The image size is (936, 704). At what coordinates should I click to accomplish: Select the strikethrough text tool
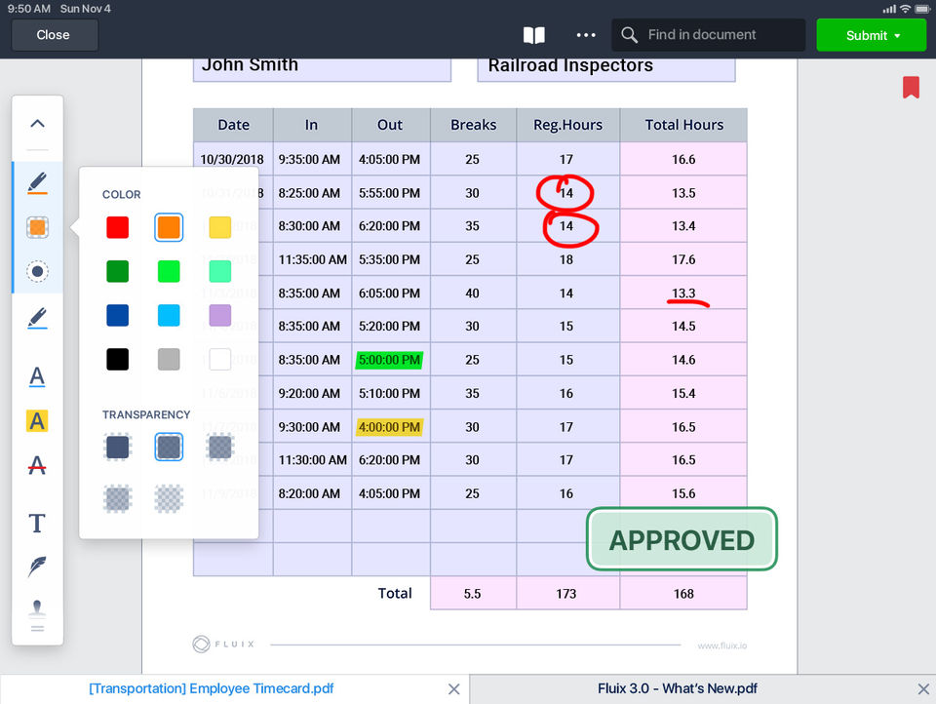[x=37, y=465]
